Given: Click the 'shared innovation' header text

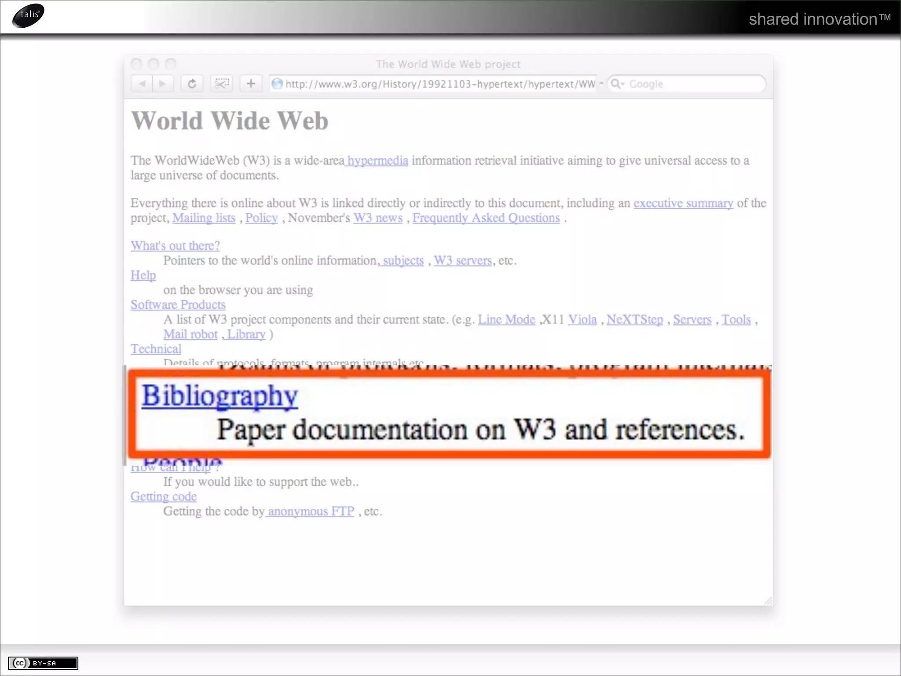Looking at the screenshot, I should (820, 19).
